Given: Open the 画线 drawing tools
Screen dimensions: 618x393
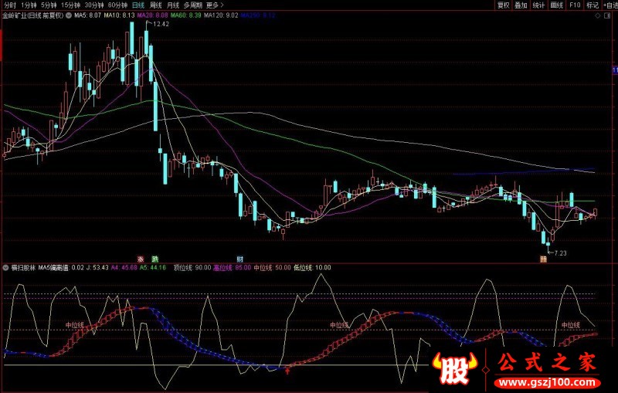Looking at the screenshot, I should click(x=555, y=5).
